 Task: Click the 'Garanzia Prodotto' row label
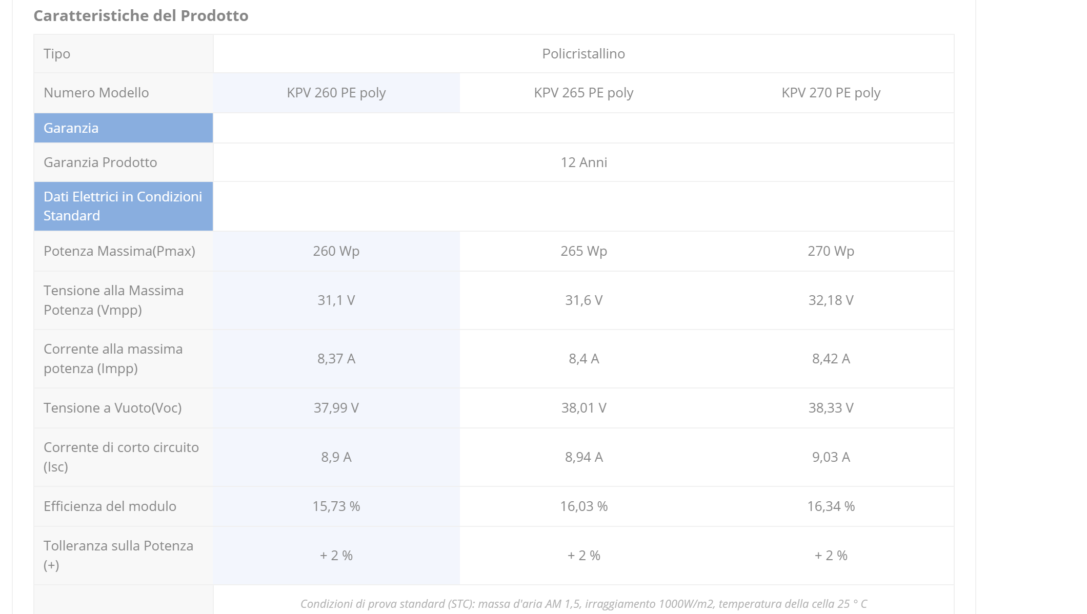pyautogui.click(x=100, y=162)
